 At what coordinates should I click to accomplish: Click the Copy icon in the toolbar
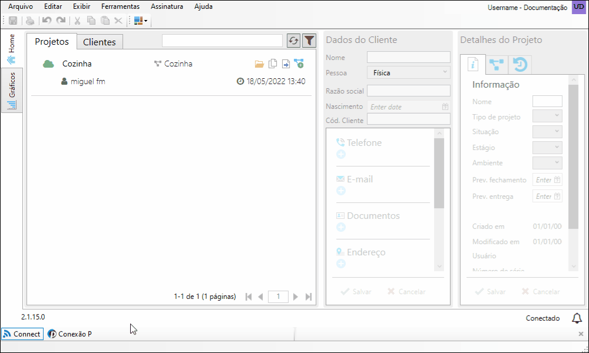91,21
